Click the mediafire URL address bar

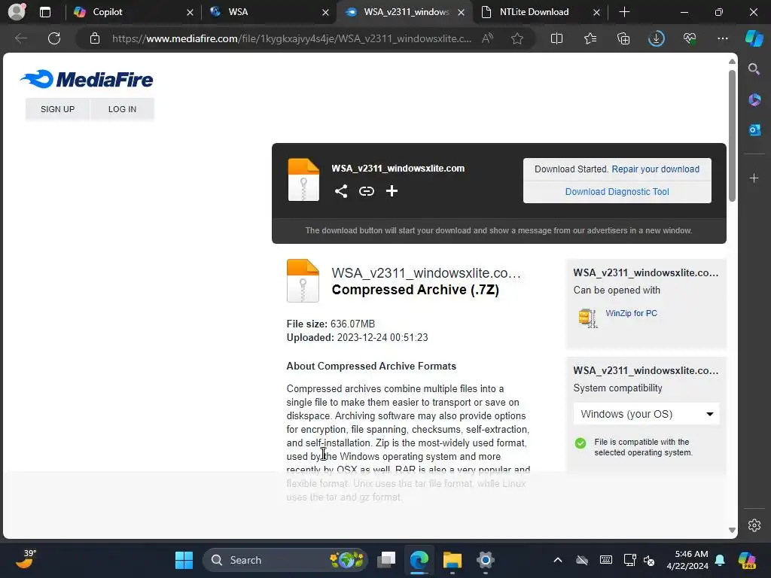coord(291,38)
